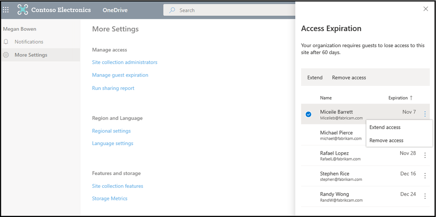Viewport: 436px width, 217px height.
Task: Choose Remove access from context menu
Action: [x=386, y=141]
